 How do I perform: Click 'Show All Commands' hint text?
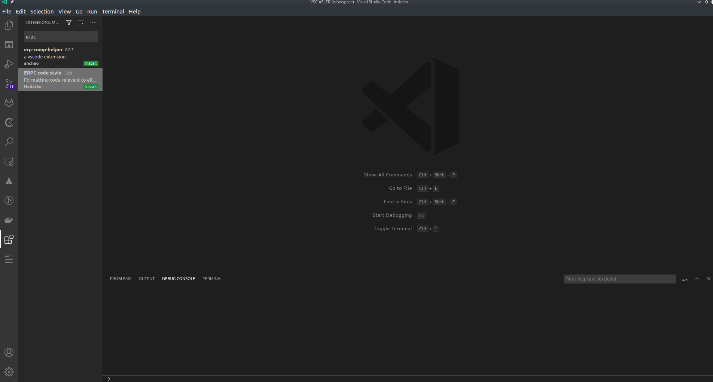[x=388, y=175]
